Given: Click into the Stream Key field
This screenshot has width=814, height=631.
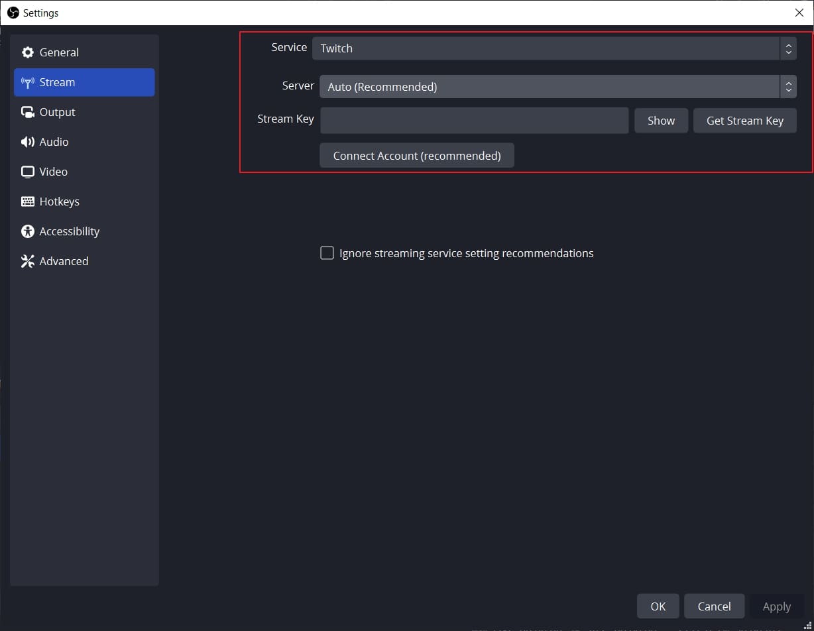Looking at the screenshot, I should click(x=474, y=121).
